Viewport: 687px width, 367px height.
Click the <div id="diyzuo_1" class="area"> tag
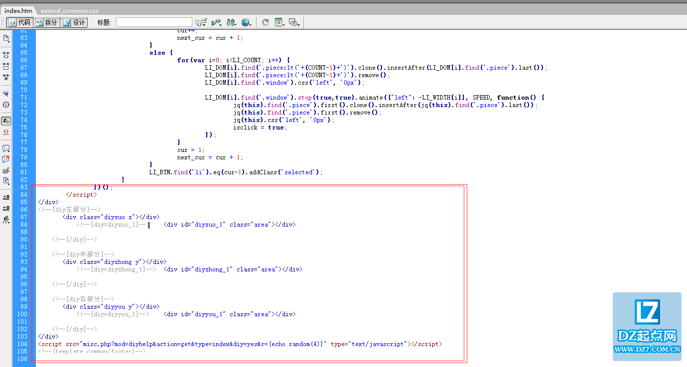pyautogui.click(x=229, y=225)
